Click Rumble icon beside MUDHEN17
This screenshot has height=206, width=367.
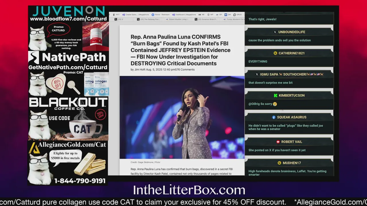pos(279,163)
